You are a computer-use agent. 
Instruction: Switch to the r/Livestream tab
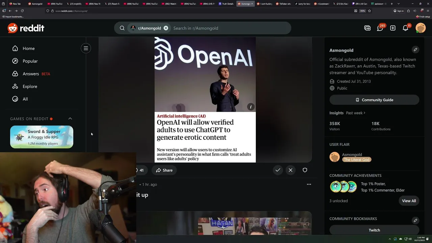coord(321,4)
